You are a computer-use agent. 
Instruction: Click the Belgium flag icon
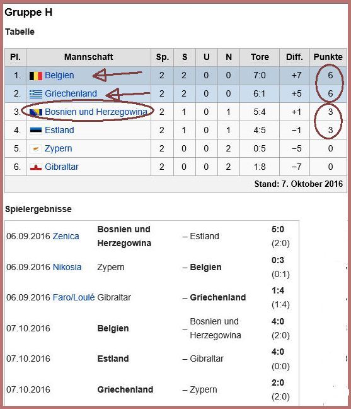(x=36, y=76)
